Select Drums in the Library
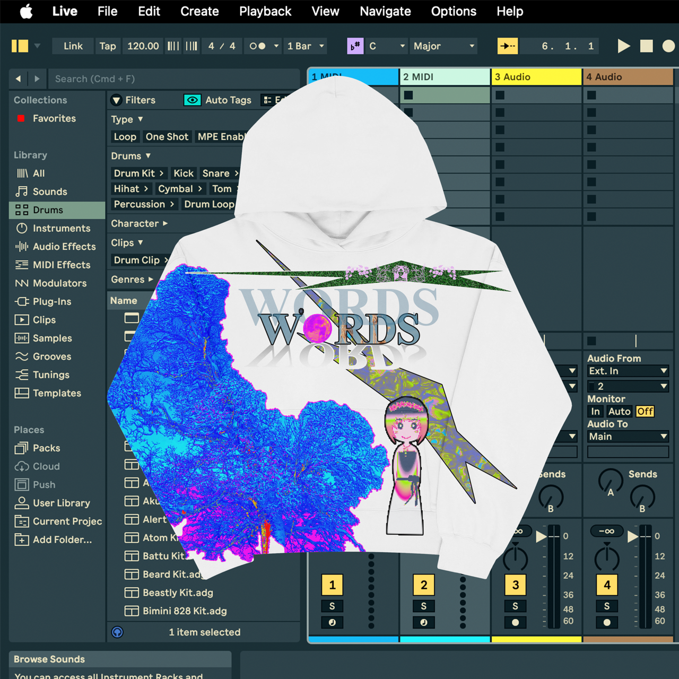This screenshot has width=679, height=679. pos(57,210)
